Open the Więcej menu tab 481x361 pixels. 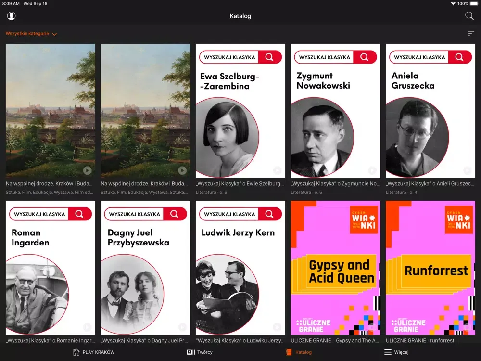396,352
